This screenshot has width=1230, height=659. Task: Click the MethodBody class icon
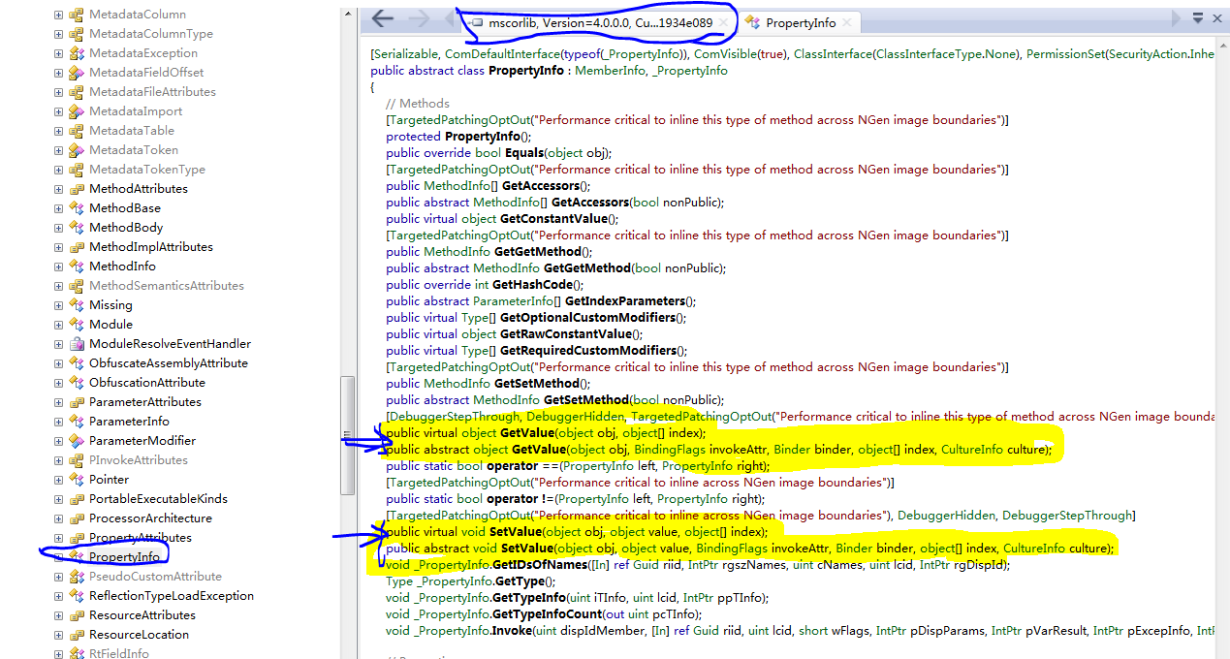[77, 228]
